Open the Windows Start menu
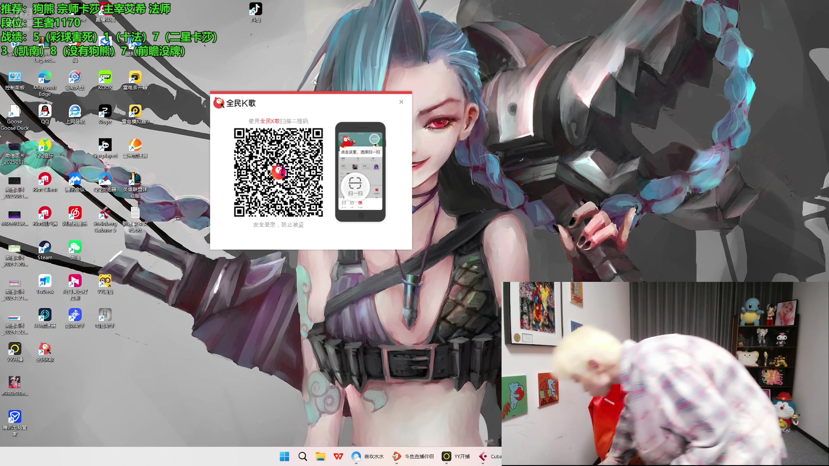829x466 pixels. tap(285, 457)
